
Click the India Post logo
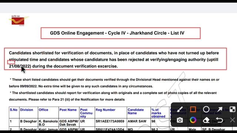[19, 21]
